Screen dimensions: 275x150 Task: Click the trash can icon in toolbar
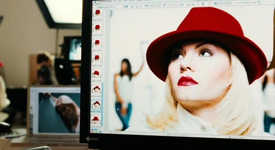point(203,4)
